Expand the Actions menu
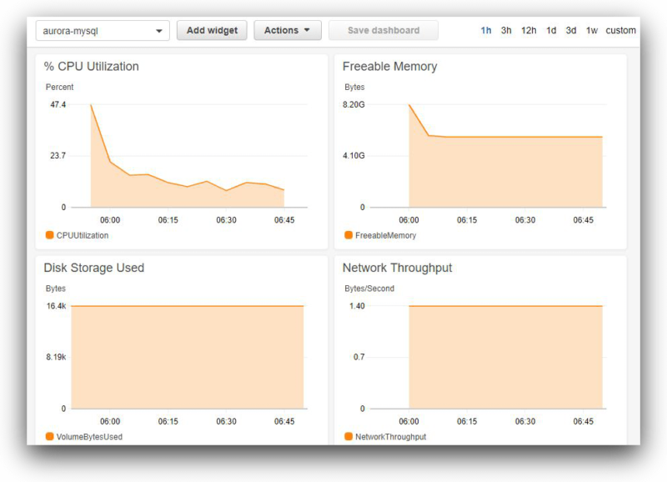This screenshot has height=482, width=667. pos(288,30)
